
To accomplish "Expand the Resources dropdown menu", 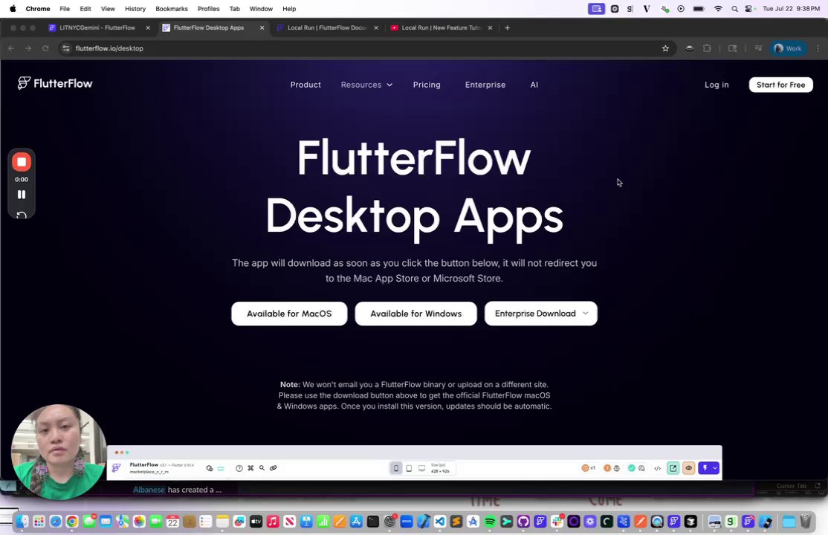I will click(x=366, y=85).
